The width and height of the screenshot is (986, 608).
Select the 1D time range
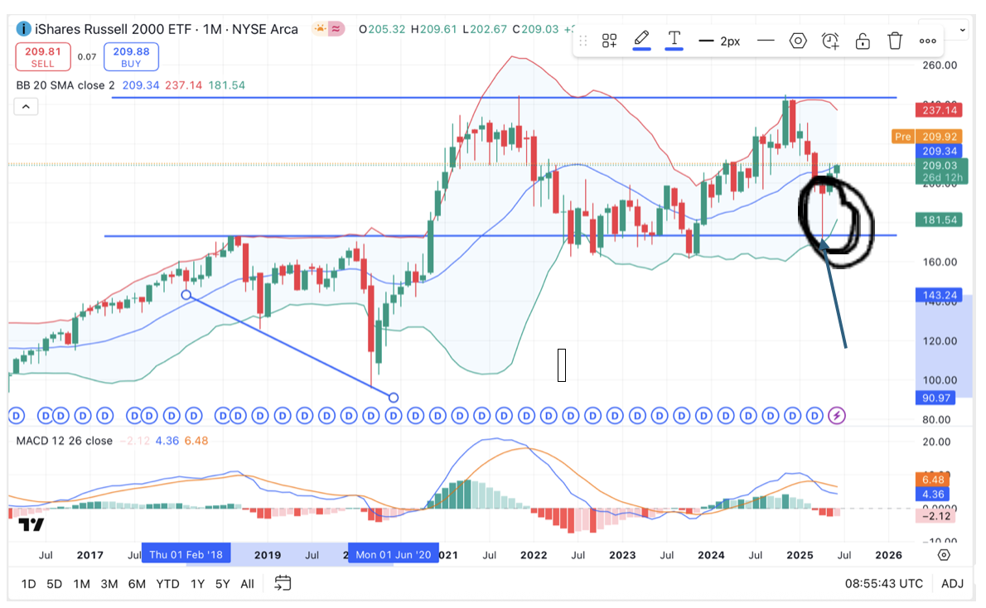28,584
